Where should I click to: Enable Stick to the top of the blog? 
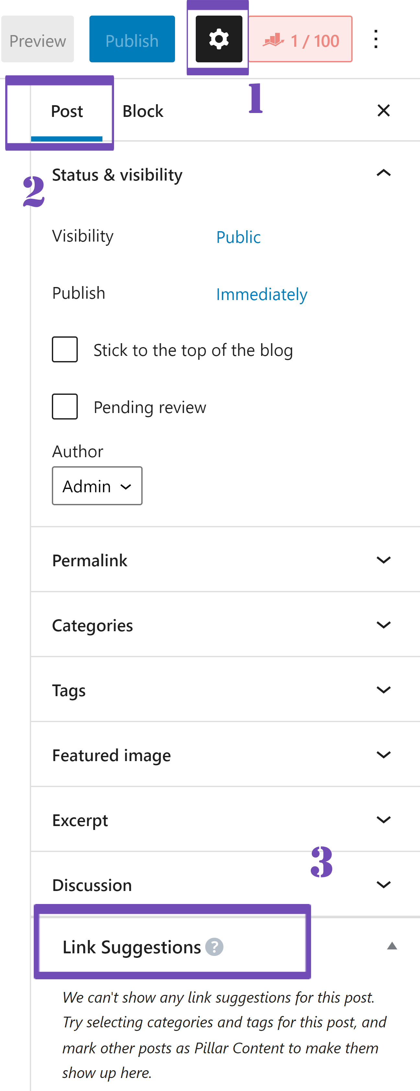[x=64, y=349]
